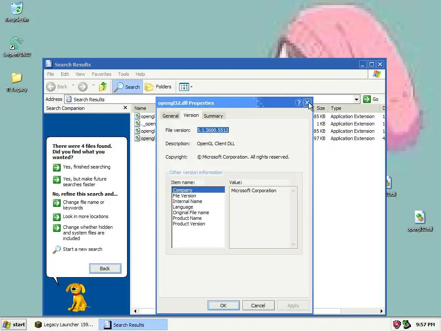
Task: Select the TL Legacy folder icon
Action: coord(17,82)
